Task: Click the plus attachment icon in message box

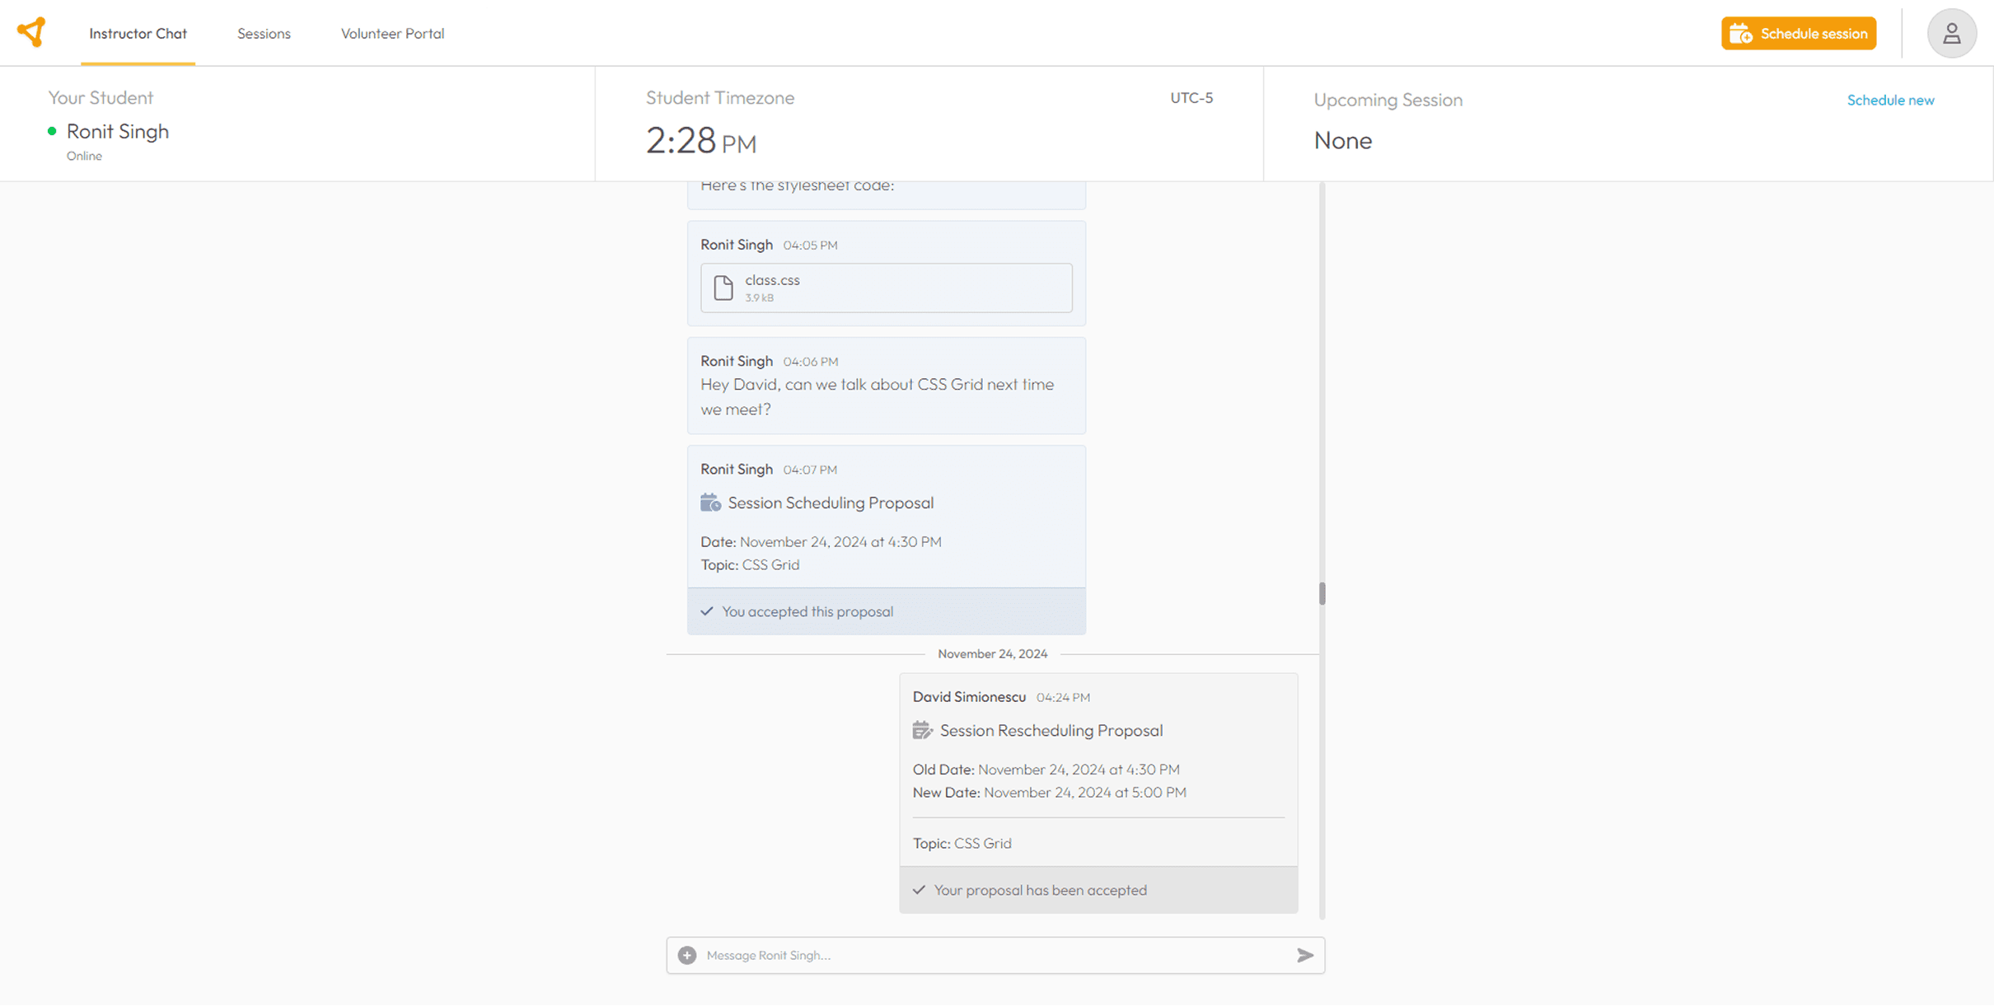Action: (686, 955)
